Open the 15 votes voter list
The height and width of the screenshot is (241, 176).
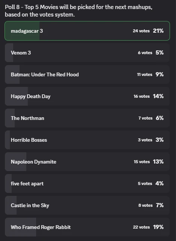[x=141, y=162]
